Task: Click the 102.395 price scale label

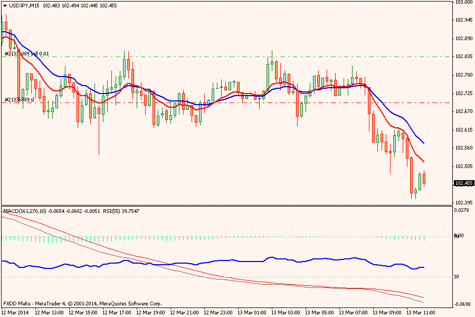Action: pos(463,203)
